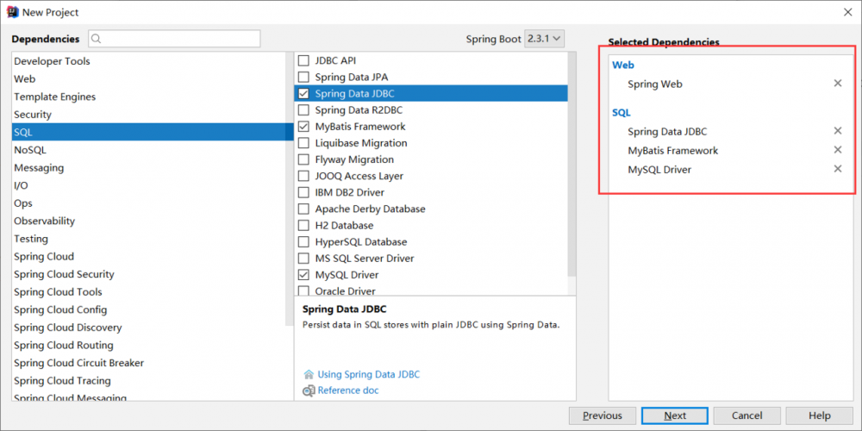Remove Spring Web from selected dependencies
Viewport: 862px width, 431px height.
coord(837,84)
